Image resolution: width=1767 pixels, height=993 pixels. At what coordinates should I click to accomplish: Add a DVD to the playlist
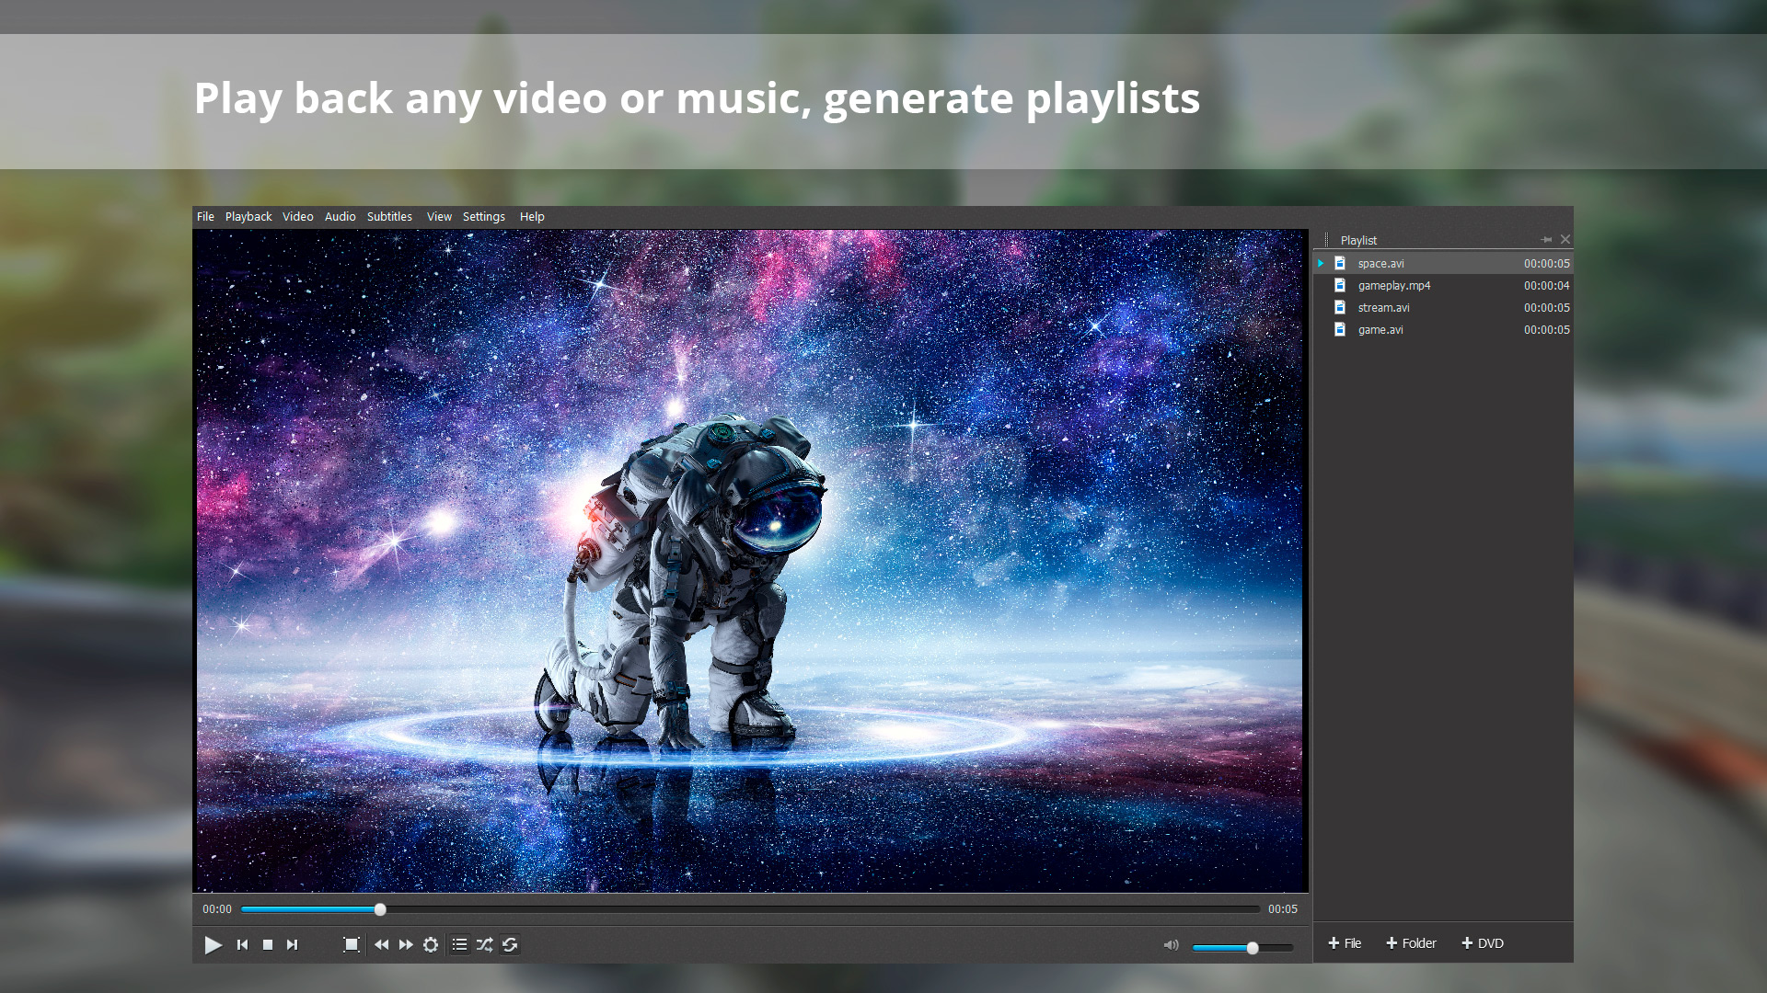[x=1483, y=942]
